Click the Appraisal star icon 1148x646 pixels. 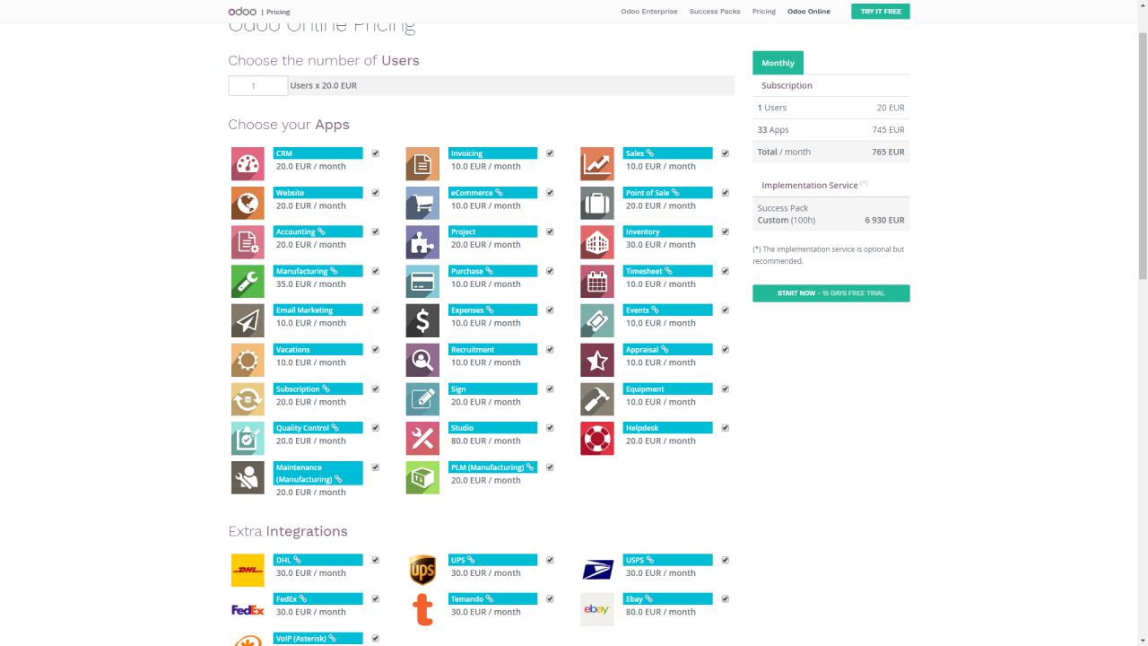[x=597, y=361]
